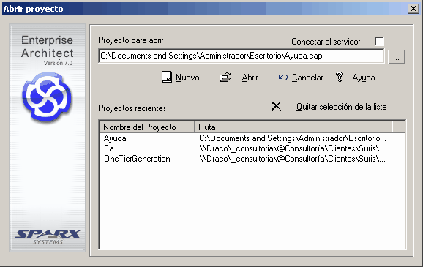
Task: Sort by Nombre del Proyecto column header
Action: click(147, 127)
